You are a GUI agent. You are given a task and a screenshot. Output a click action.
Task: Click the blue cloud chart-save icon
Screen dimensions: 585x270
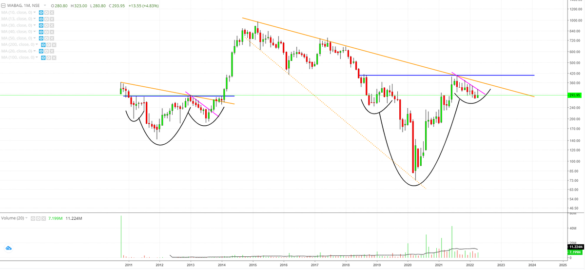8,248
